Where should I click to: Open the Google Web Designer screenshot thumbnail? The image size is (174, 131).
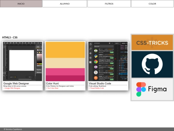coord(23,61)
